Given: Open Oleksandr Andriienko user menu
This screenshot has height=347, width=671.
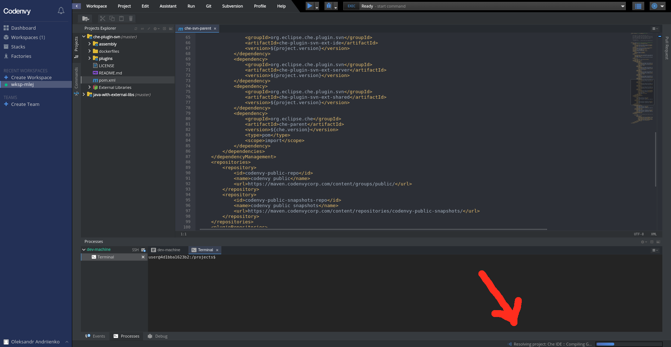Looking at the screenshot, I should (x=36, y=342).
